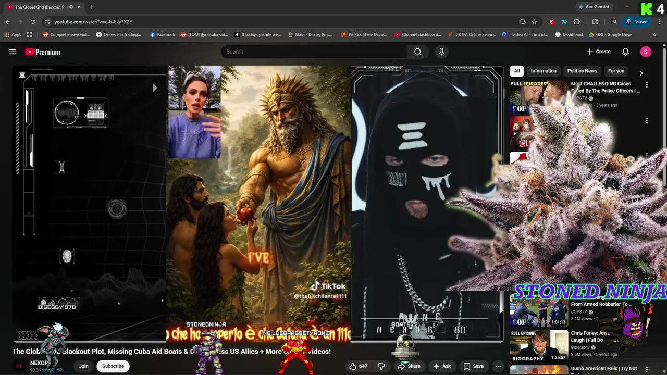Open the Chrome Extensions puzzle icon
This screenshot has width=667, height=375.
click(x=577, y=22)
